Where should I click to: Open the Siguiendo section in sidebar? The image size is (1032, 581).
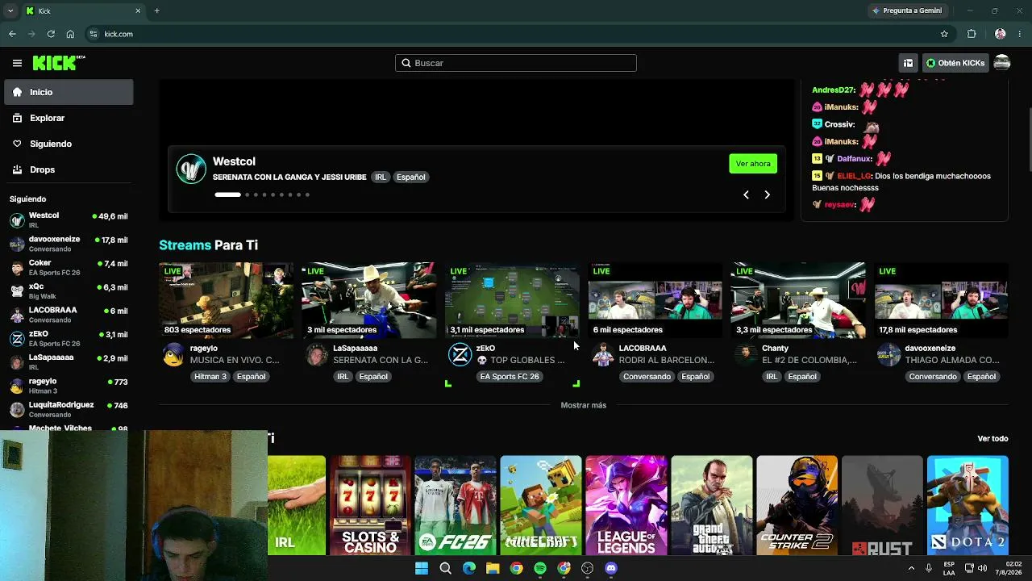[x=69, y=144]
